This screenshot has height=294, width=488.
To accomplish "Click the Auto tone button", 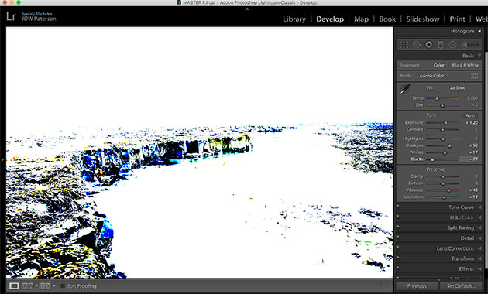I will (470, 115).
